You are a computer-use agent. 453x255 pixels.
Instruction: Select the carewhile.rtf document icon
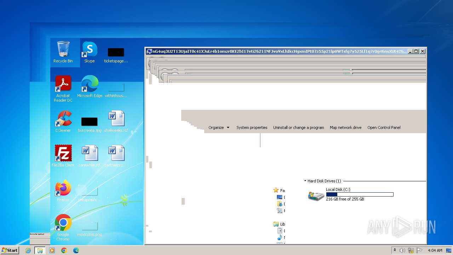[90, 156]
